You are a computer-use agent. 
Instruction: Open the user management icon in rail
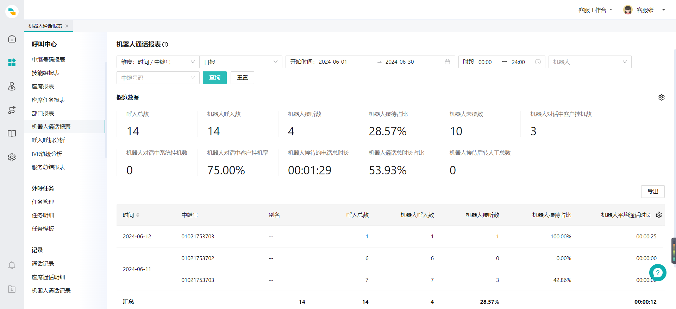coord(12,86)
